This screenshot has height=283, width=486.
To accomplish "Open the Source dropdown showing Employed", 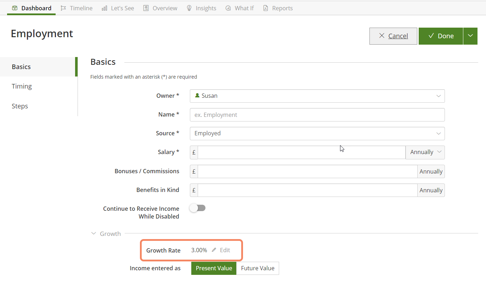I will (317, 134).
